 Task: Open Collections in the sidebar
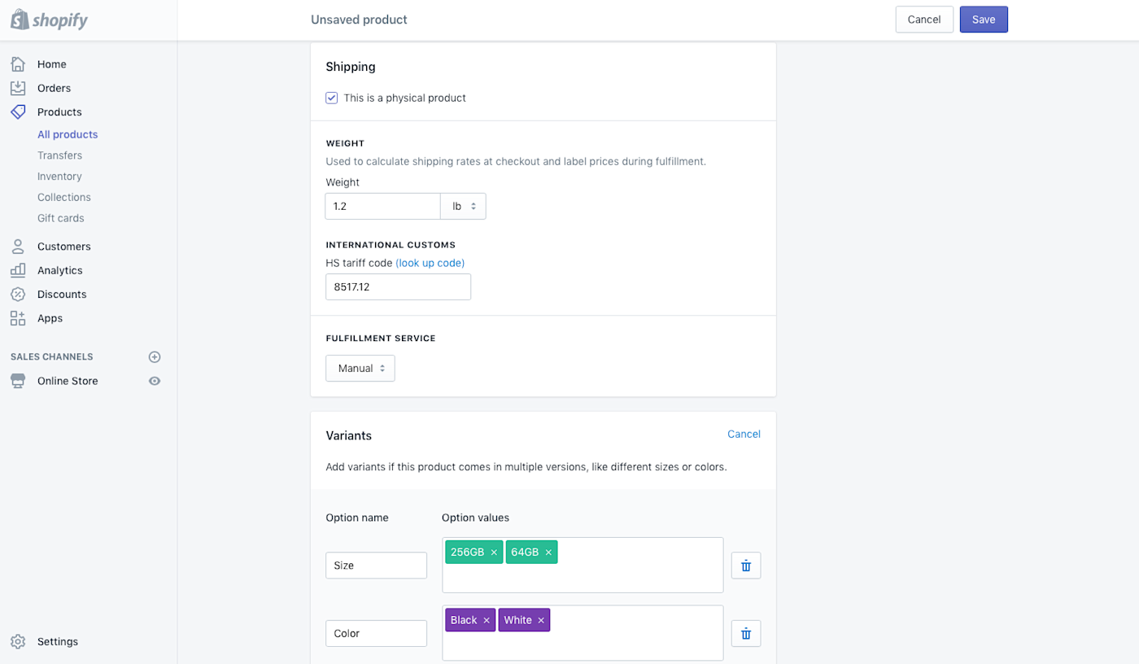tap(64, 197)
